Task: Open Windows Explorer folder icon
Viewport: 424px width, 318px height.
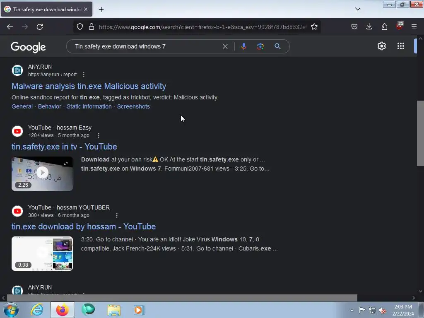Action: click(114, 310)
